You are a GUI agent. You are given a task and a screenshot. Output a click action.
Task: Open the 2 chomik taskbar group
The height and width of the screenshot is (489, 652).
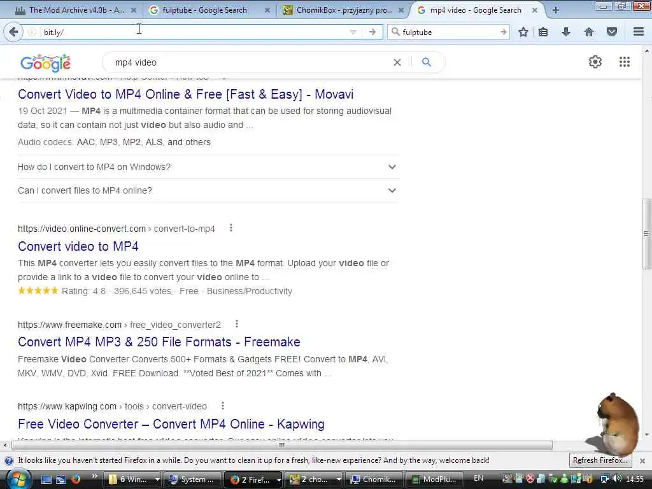tap(314, 479)
